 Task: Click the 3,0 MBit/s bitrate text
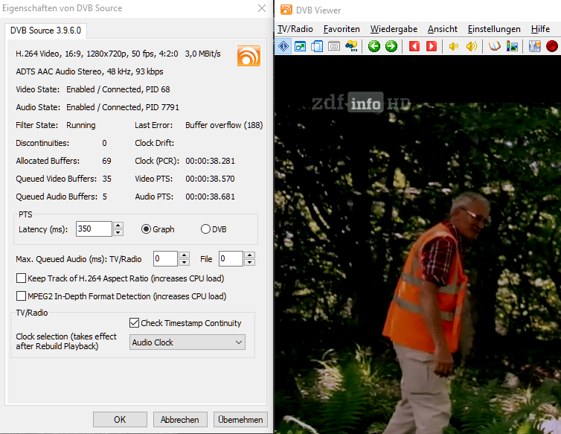pyautogui.click(x=203, y=54)
